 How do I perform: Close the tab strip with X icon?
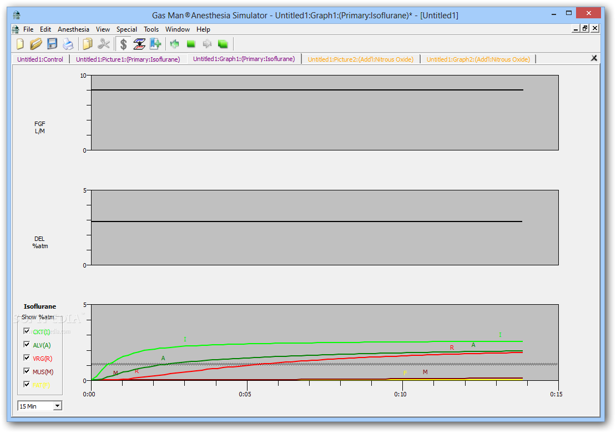(594, 58)
